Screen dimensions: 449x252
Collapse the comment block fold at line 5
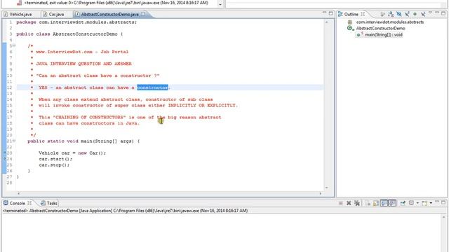tap(14, 45)
